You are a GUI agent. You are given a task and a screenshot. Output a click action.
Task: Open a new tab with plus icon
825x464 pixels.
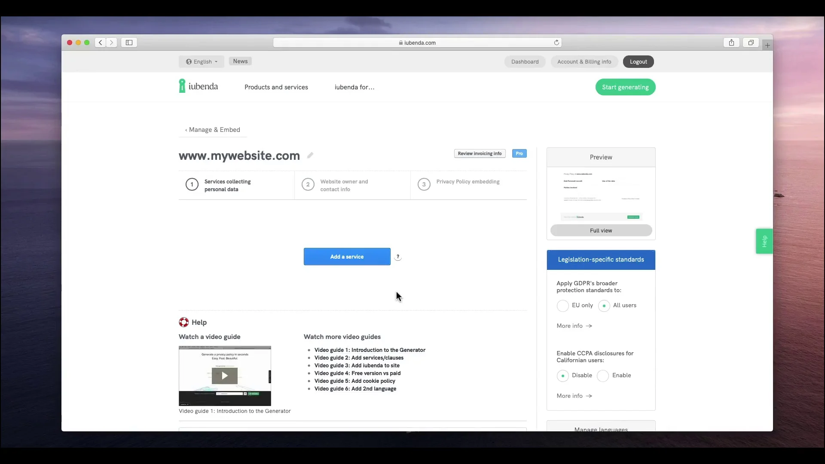(767, 45)
